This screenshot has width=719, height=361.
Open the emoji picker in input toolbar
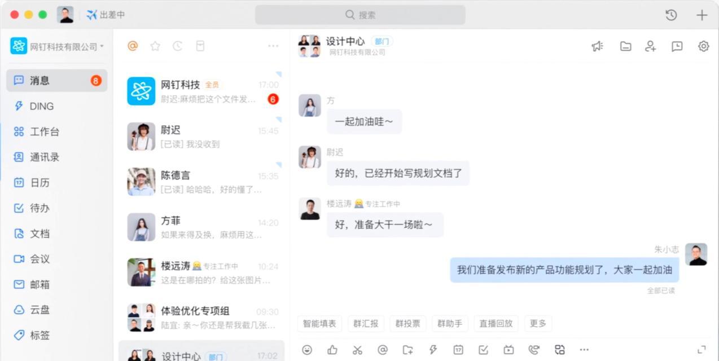click(x=307, y=350)
